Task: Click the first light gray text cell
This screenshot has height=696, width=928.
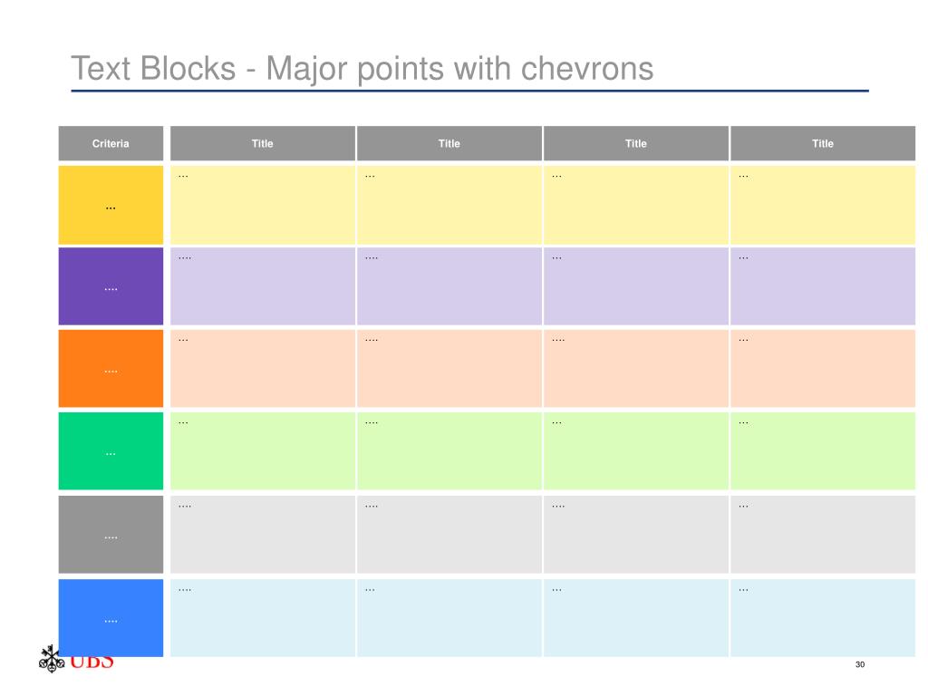Action: click(x=263, y=535)
